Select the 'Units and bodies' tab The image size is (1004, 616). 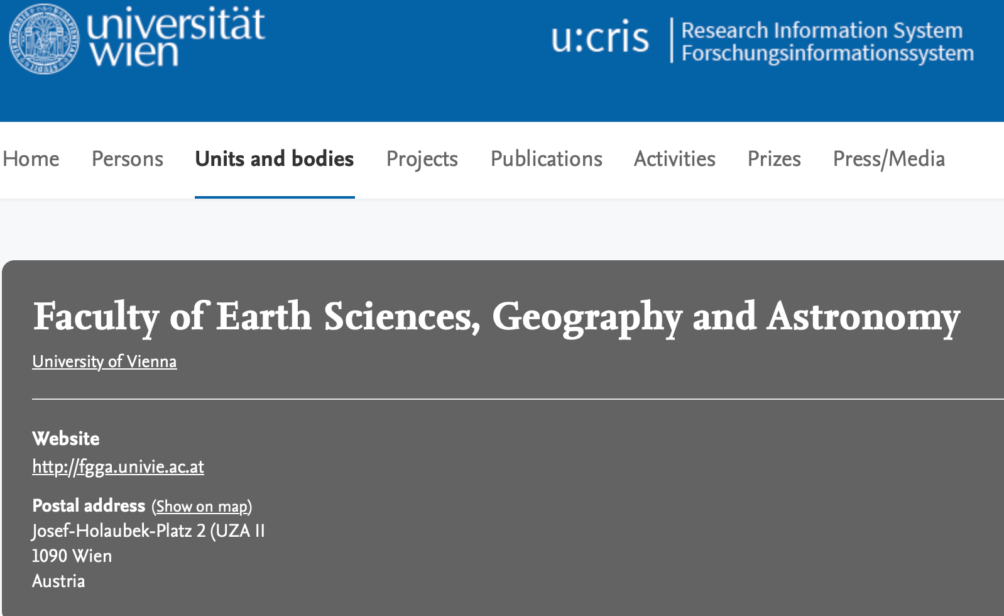tap(275, 159)
